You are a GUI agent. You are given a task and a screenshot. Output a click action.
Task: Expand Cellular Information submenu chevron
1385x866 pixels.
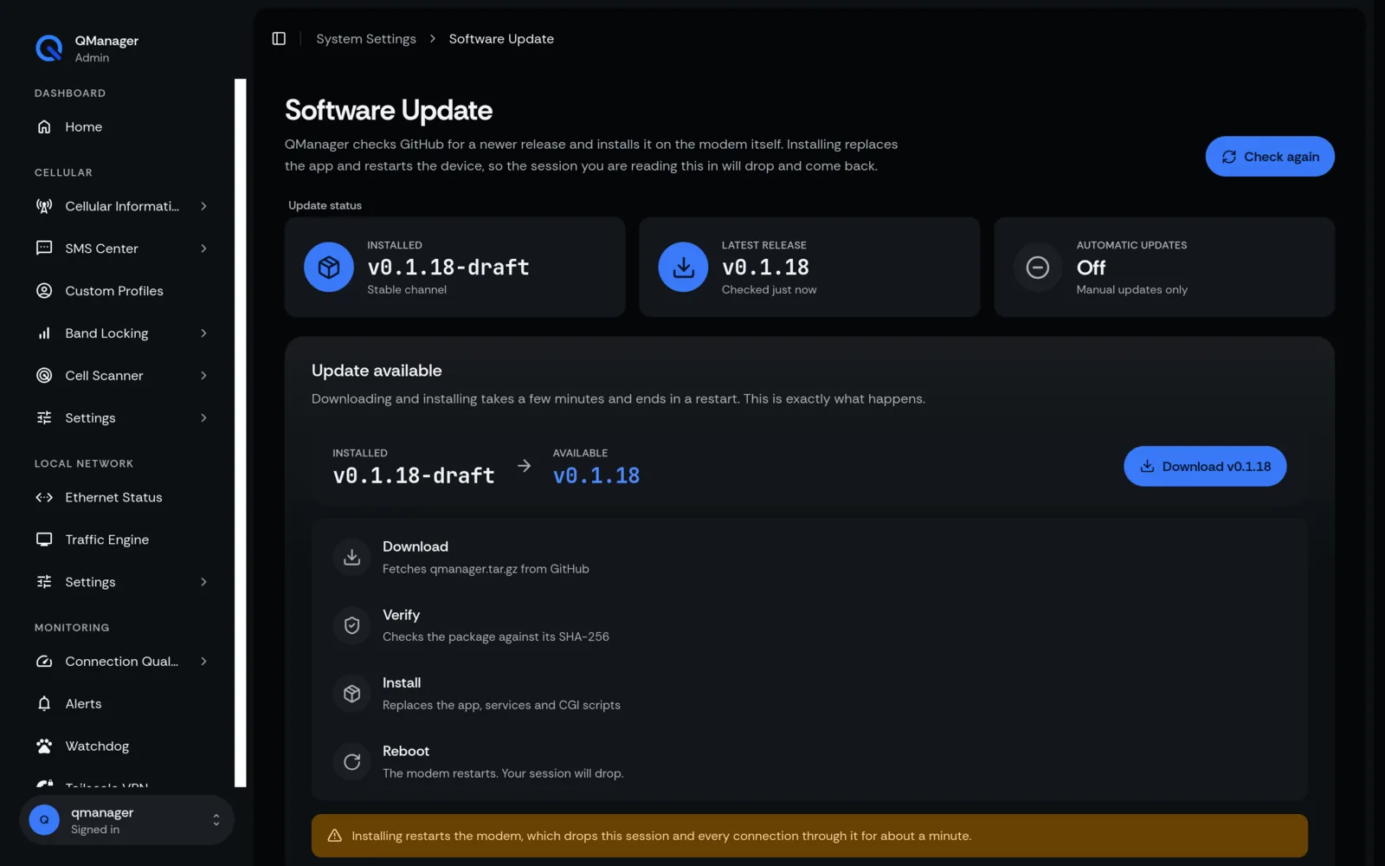[203, 206]
